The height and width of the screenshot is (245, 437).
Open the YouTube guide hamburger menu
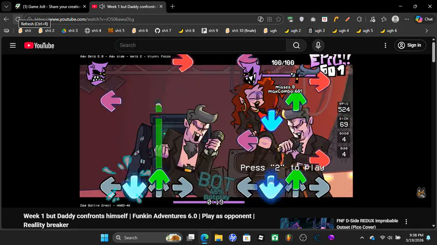[13, 46]
